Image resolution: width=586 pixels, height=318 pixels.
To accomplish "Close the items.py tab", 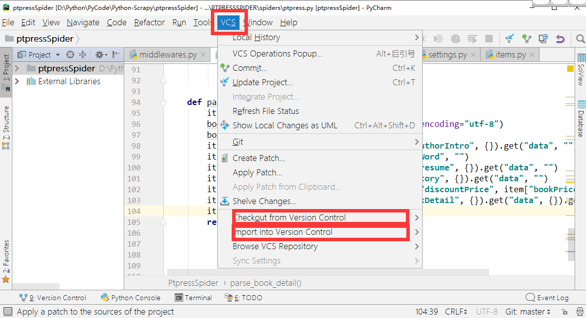I will tap(532, 54).
